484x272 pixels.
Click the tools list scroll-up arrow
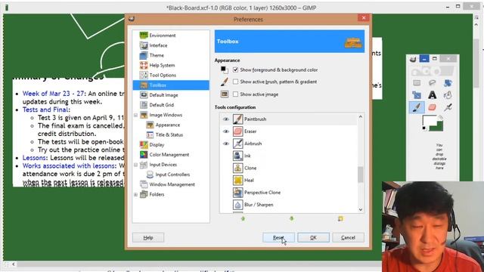(x=360, y=116)
